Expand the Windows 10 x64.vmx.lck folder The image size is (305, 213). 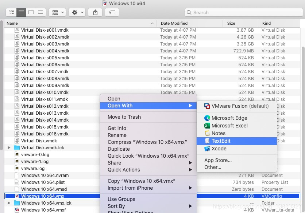[9, 203]
